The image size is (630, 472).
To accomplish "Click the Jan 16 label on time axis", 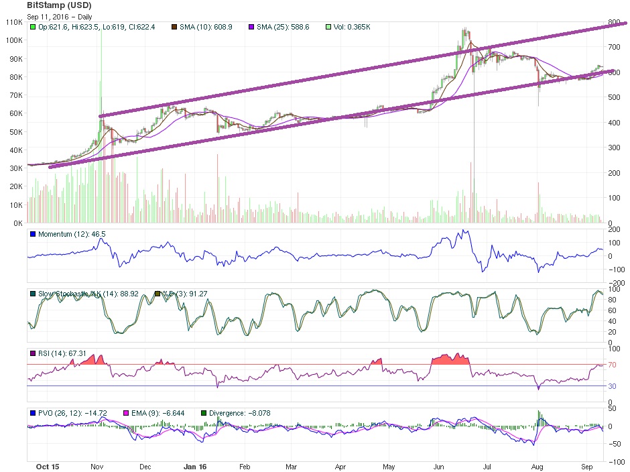I will (195, 467).
